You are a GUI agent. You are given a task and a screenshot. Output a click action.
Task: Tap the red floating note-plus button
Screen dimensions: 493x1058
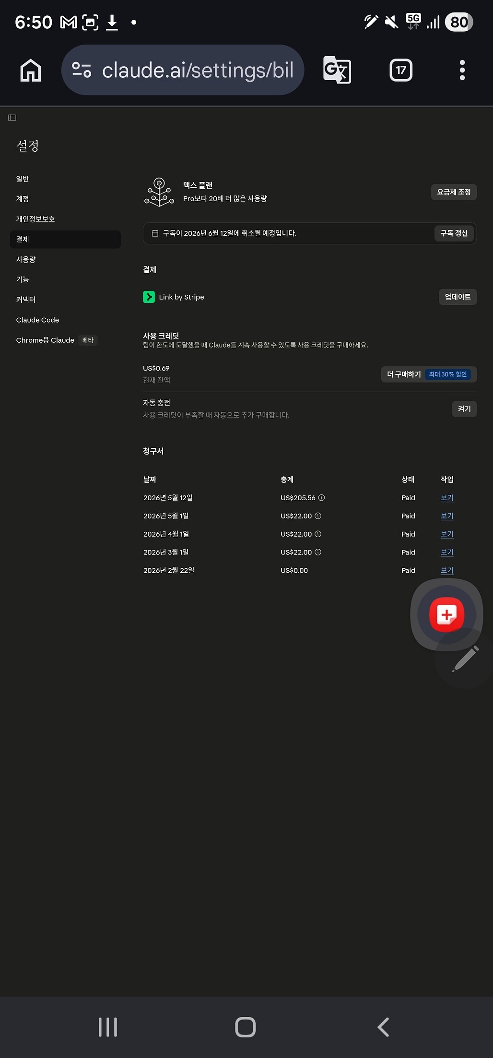(x=446, y=614)
